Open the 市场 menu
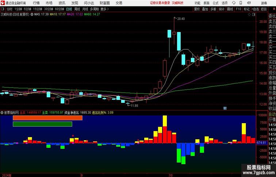This screenshot has height=177, width=276. pos(49,3)
